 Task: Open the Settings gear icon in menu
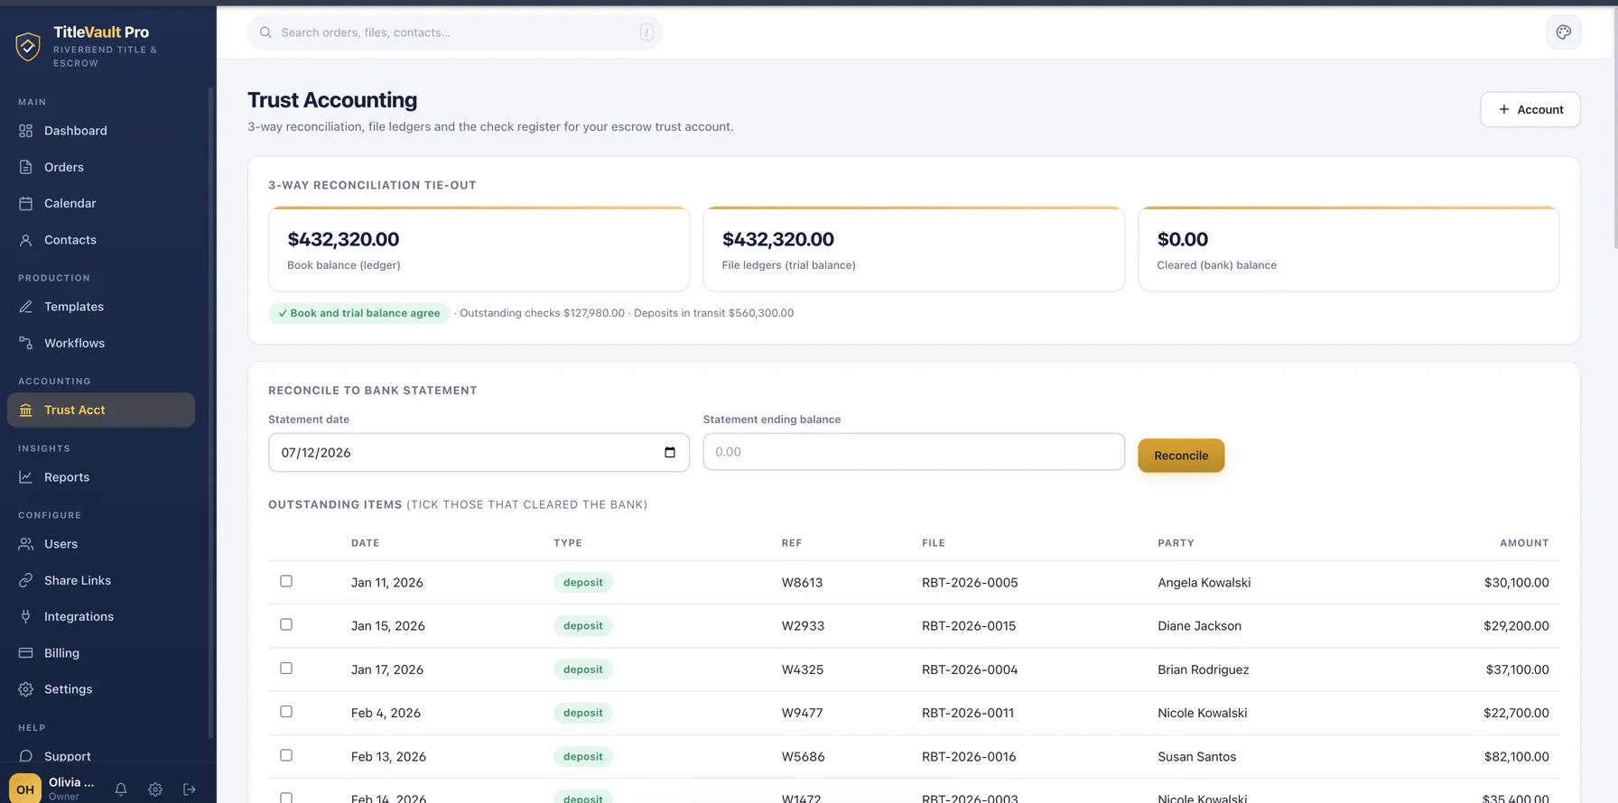[x=25, y=689]
